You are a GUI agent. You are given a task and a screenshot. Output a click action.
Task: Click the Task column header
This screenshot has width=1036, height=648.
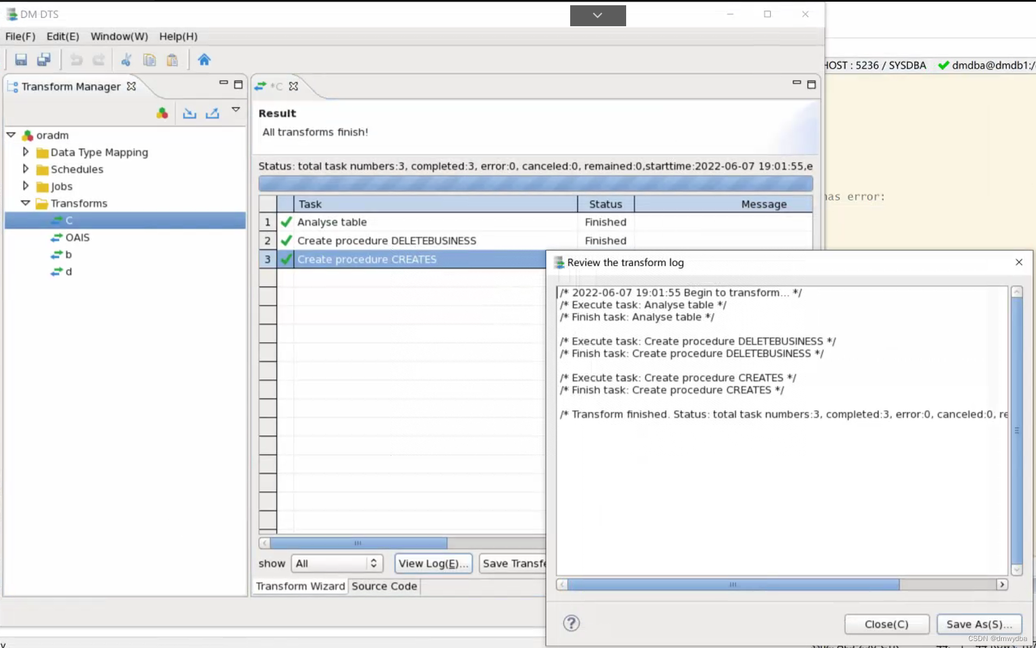435,204
